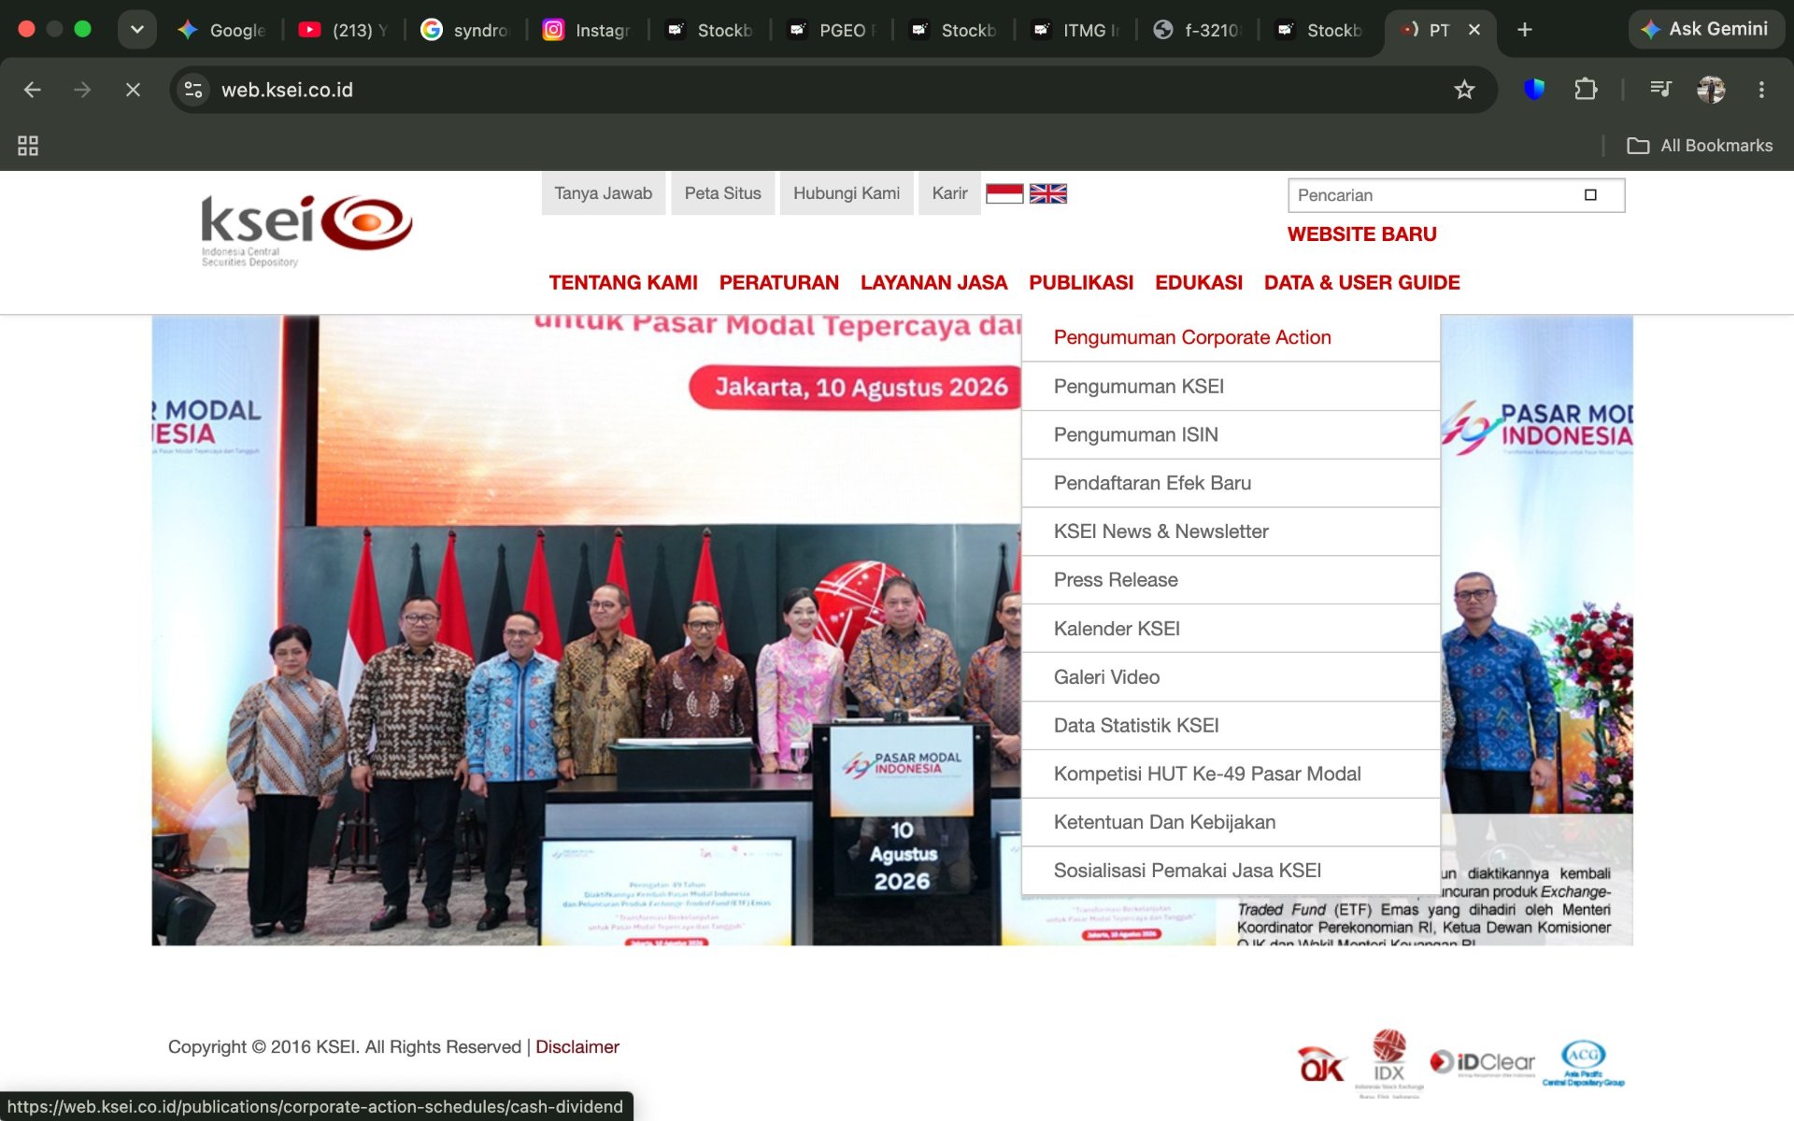Bookmark this page with the star icon
1794x1121 pixels.
(x=1464, y=90)
